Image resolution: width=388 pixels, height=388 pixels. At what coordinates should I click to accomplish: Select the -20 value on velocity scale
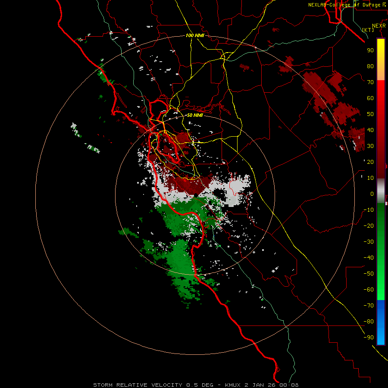coord(369,225)
